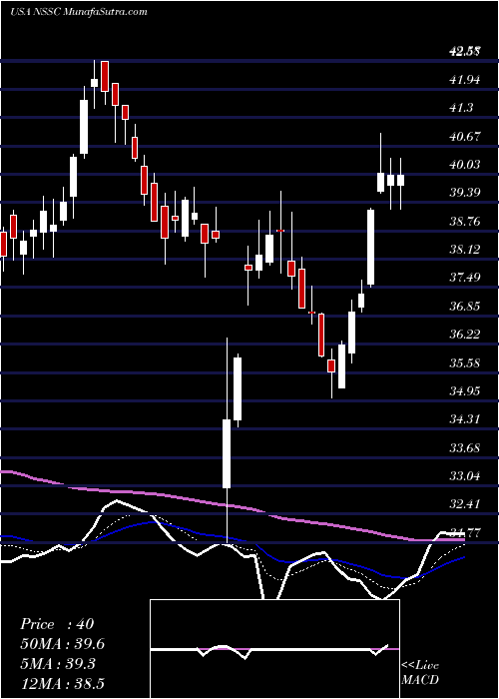Click the 33.68 price axis label

465,447
